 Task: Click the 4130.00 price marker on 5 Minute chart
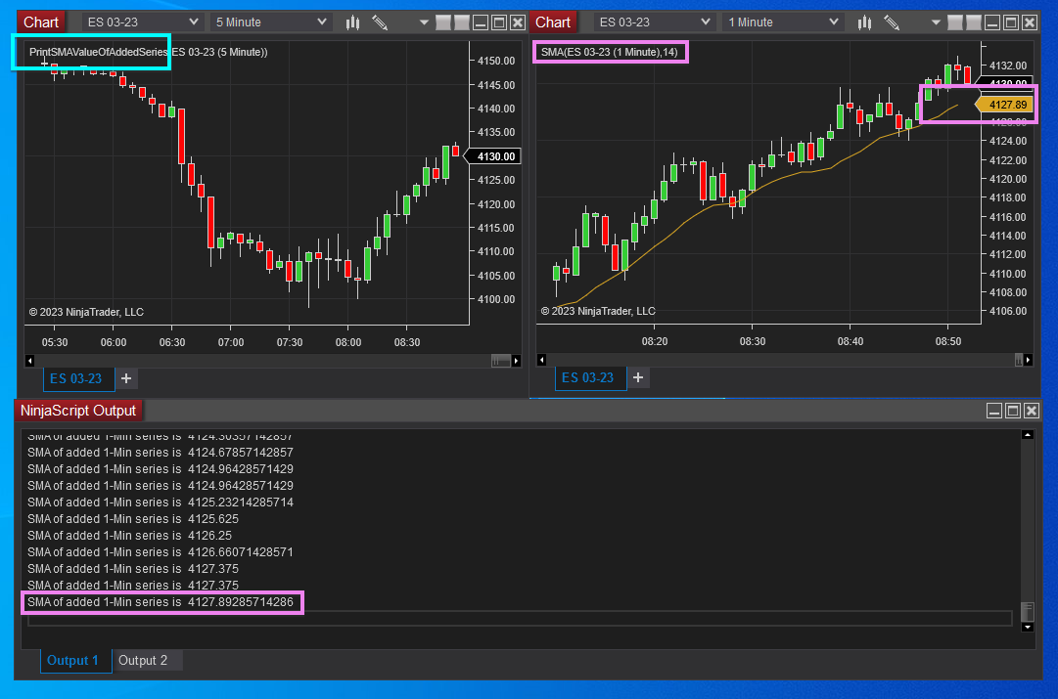pyautogui.click(x=492, y=156)
